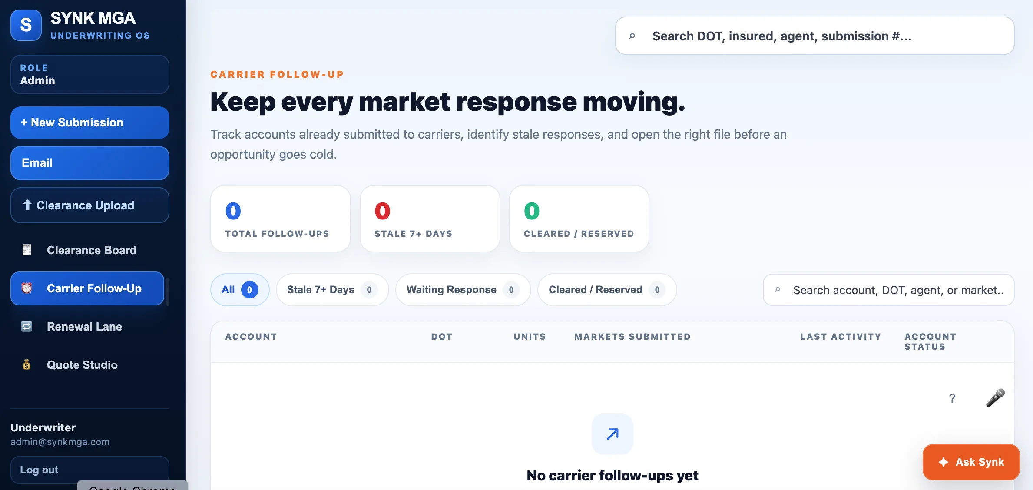Click the ACCOUNT column header
Viewport: 1033px width, 490px height.
[251, 337]
